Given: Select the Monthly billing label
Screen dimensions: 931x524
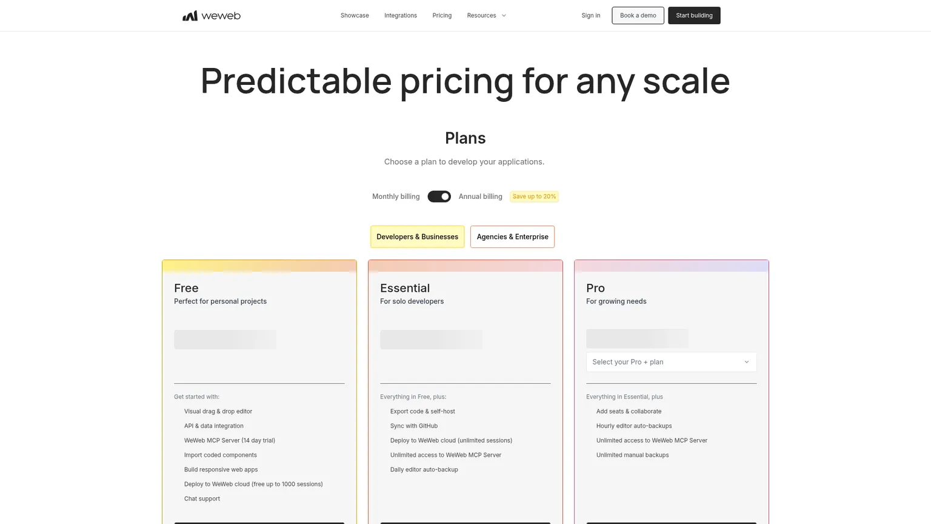Looking at the screenshot, I should coord(396,196).
